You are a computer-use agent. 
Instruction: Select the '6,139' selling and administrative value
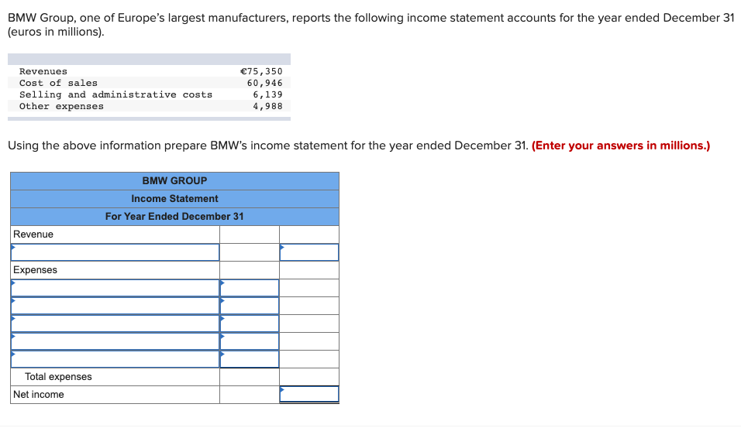pyautogui.click(x=267, y=94)
